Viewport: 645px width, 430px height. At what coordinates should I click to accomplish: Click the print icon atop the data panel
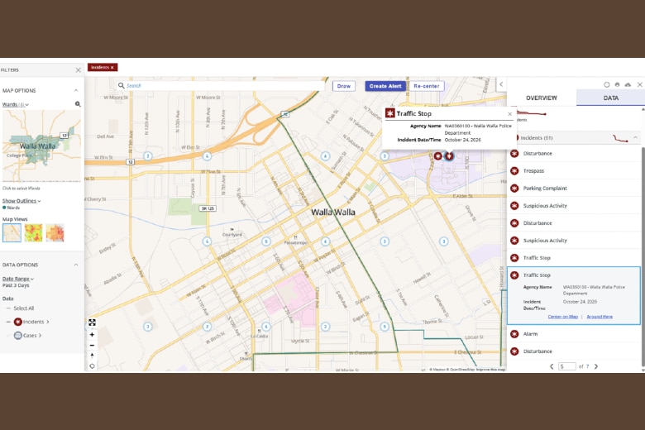click(x=617, y=84)
